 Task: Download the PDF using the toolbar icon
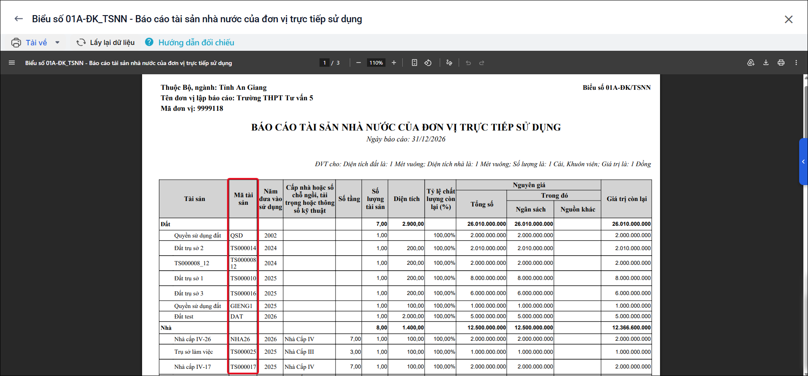click(766, 63)
